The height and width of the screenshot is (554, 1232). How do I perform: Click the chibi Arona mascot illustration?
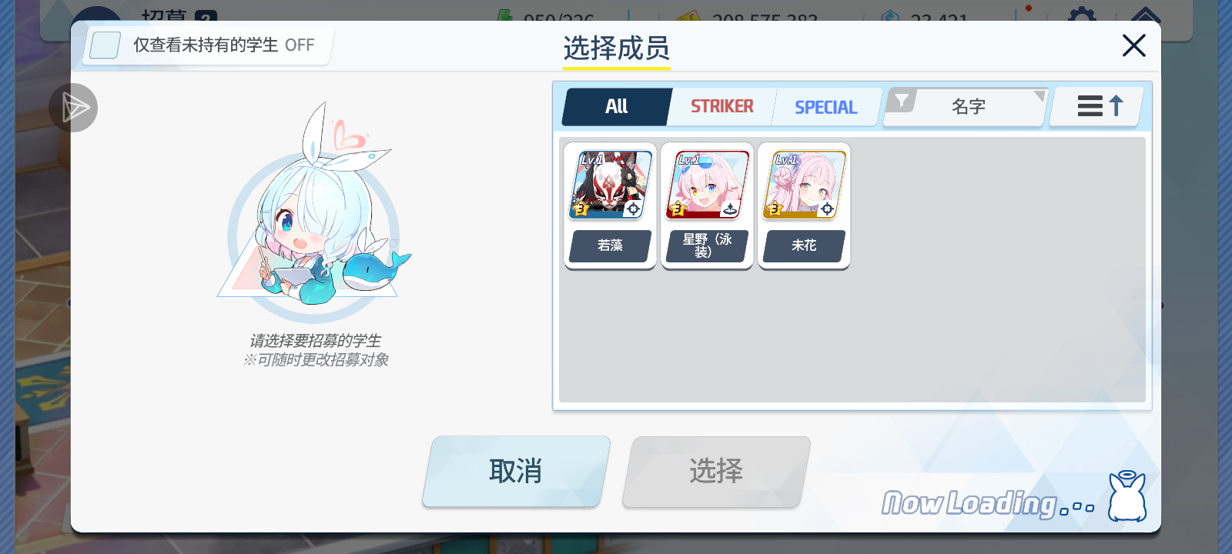[x=314, y=213]
